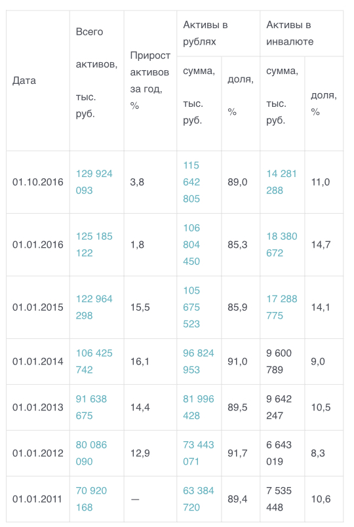Open ruble assets link 115 642 805

191,182
